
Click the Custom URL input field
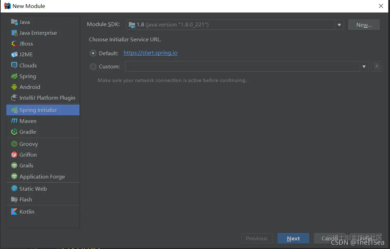[242, 66]
